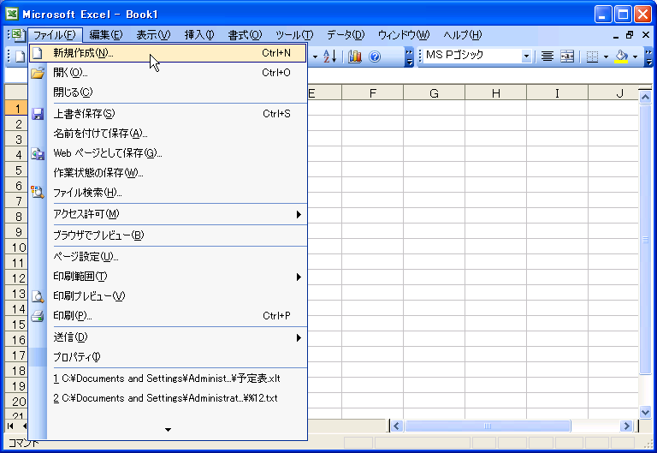Click the New document icon on toolbar

pyautogui.click(x=21, y=57)
